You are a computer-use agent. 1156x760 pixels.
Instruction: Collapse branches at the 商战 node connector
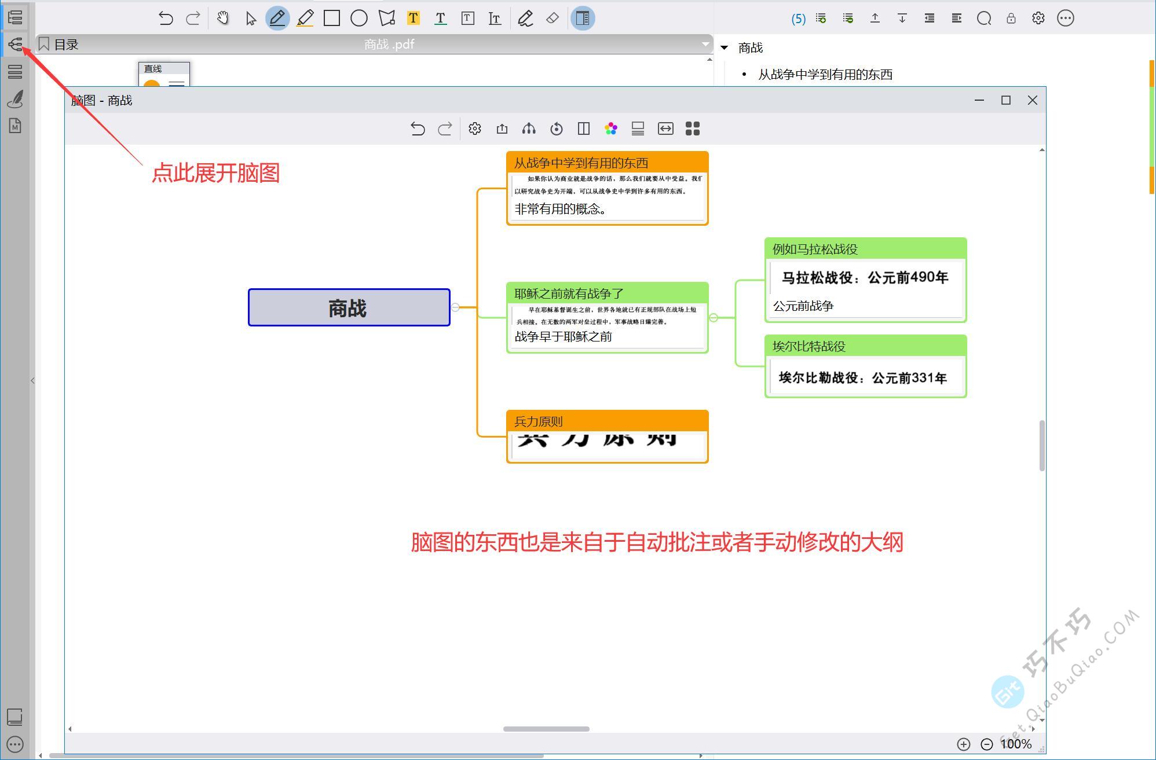tap(455, 307)
